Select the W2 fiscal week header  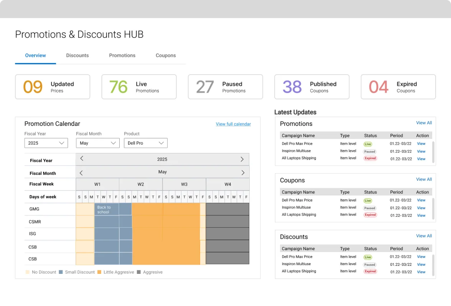(141, 184)
